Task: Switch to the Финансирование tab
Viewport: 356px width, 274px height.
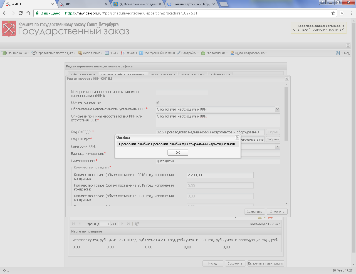Action: 164,74
